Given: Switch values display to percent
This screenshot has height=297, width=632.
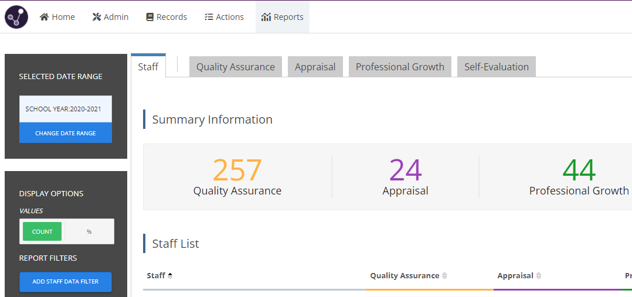Looking at the screenshot, I should (x=89, y=231).
